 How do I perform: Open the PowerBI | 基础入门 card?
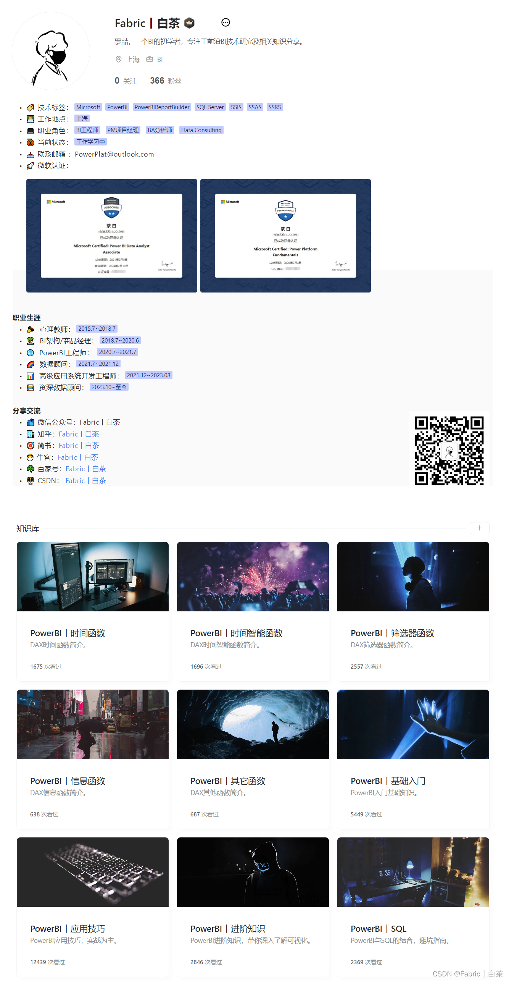tap(413, 759)
